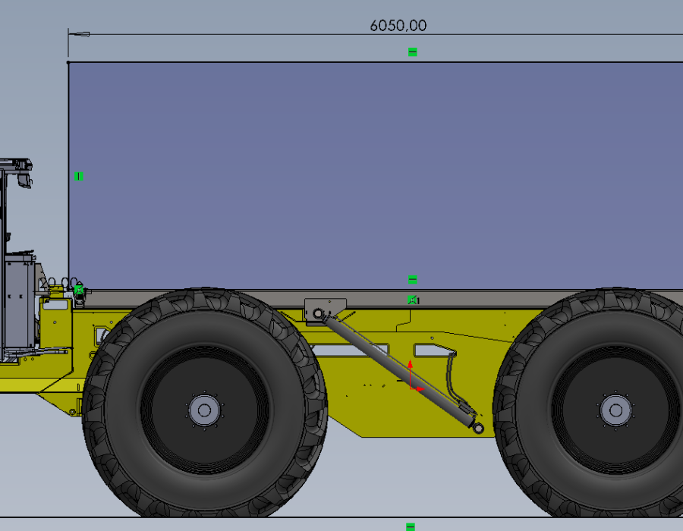
Task: Select horizontal relation icon inside box bottom
Action: click(x=412, y=280)
